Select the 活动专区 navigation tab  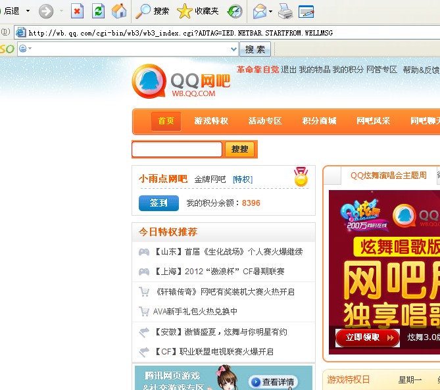click(x=265, y=121)
